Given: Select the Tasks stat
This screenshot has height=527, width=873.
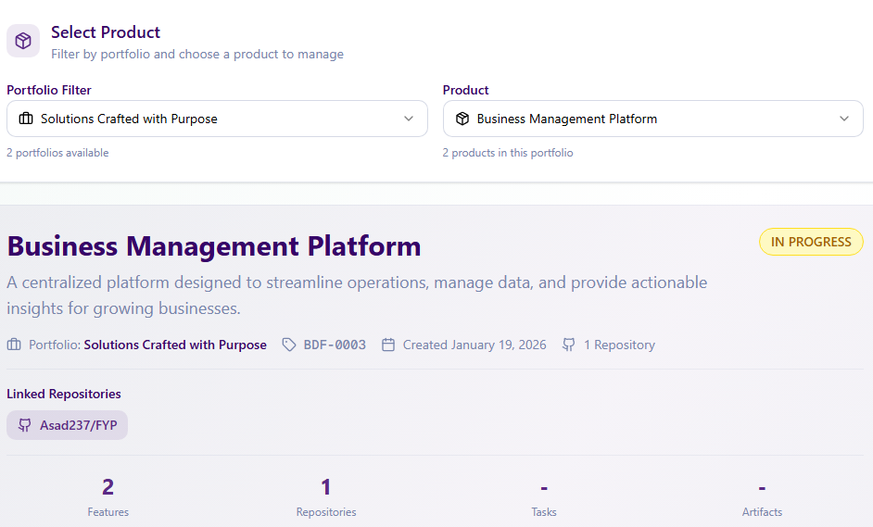Looking at the screenshot, I should click(x=544, y=496).
